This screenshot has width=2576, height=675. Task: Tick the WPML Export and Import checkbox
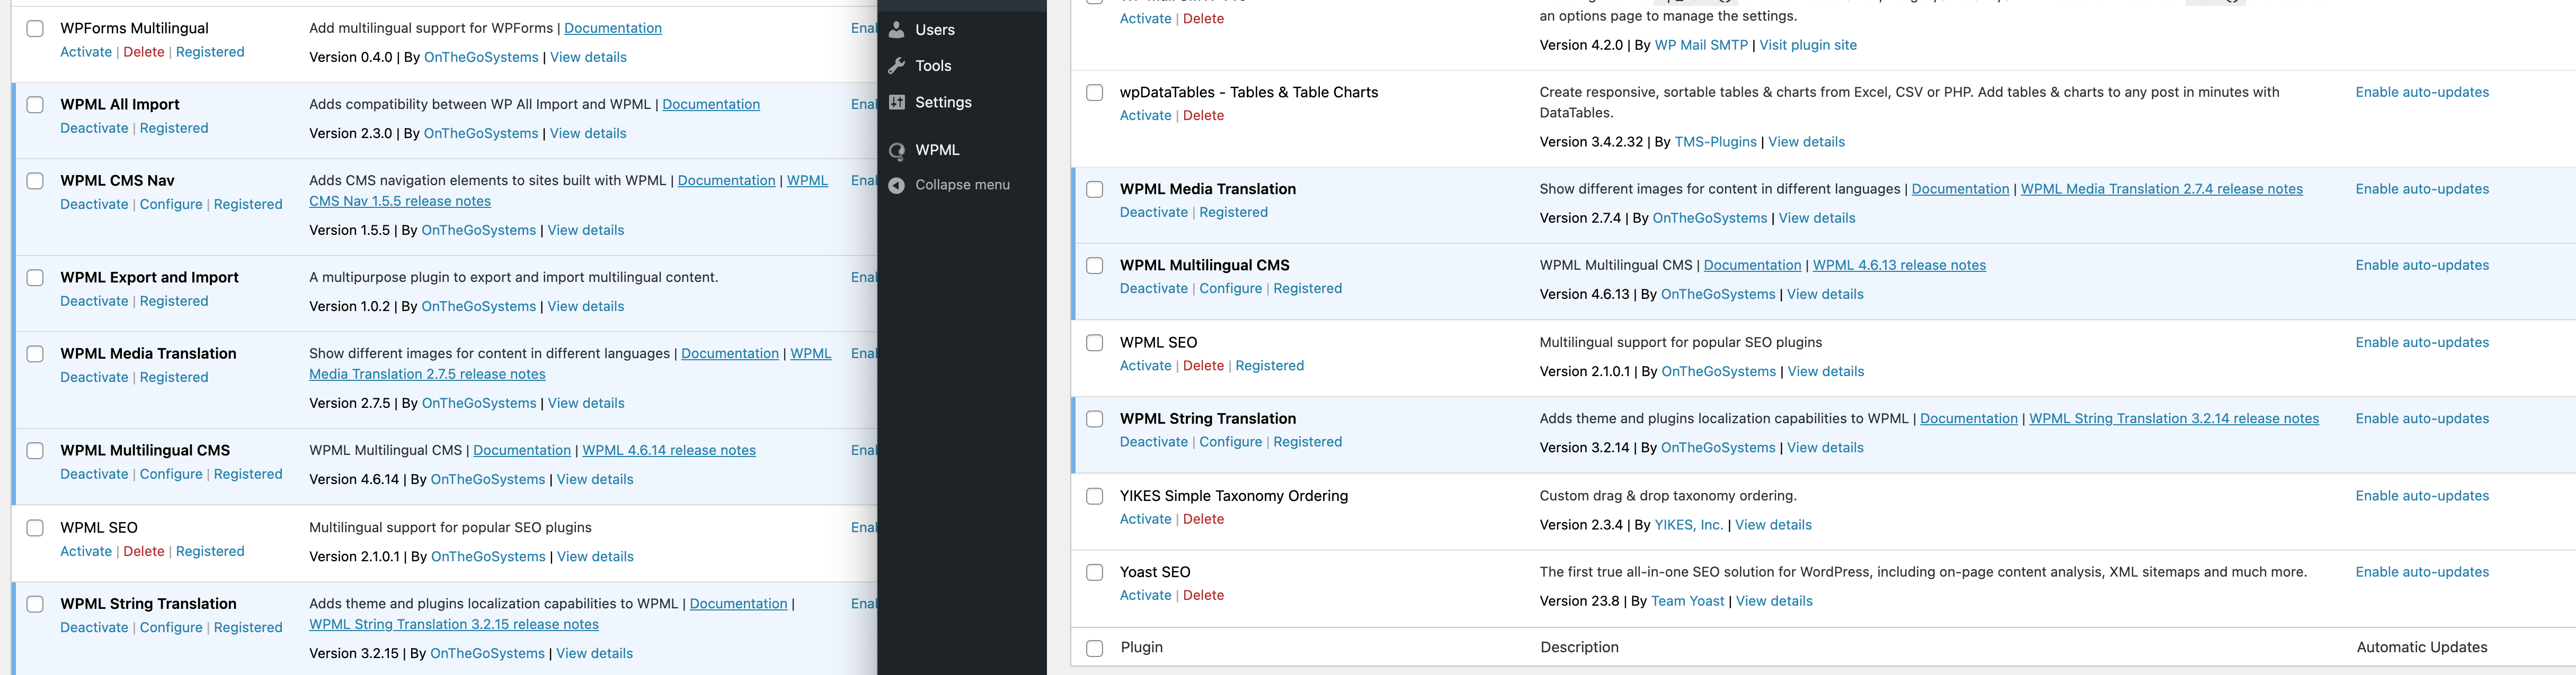[x=35, y=278]
